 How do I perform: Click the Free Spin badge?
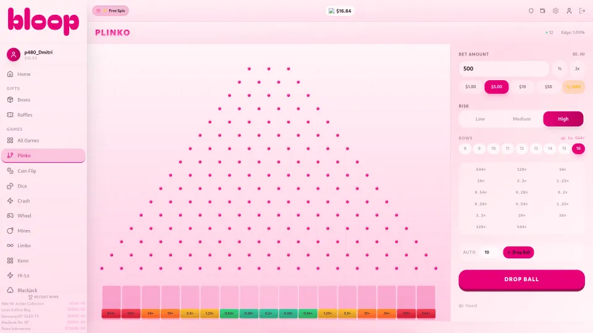(111, 10)
